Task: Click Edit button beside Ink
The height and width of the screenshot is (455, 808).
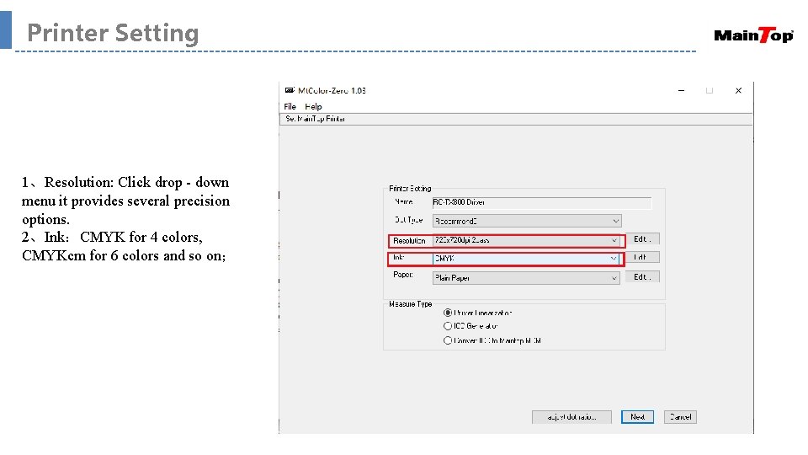Action: (642, 258)
